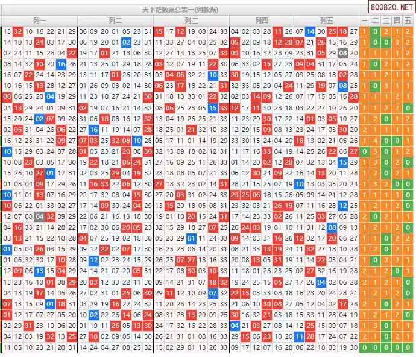Click the 二 count column header
This screenshot has height=357, width=416.
click(x=375, y=21)
